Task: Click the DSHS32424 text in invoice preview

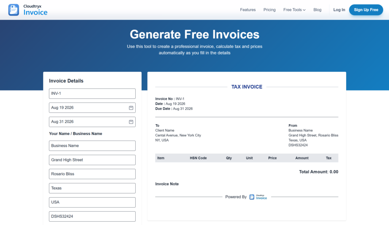Action: tap(298, 145)
